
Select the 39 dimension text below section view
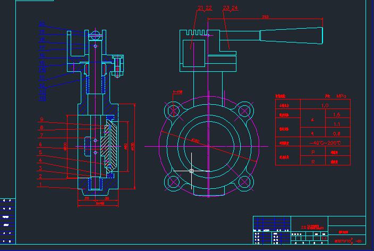(107, 198)
